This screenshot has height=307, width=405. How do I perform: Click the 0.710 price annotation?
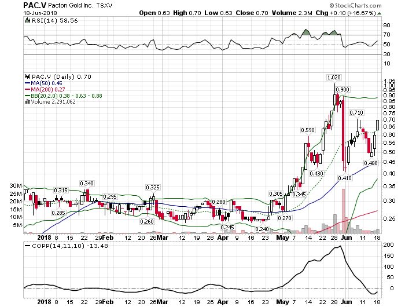pos(356,113)
